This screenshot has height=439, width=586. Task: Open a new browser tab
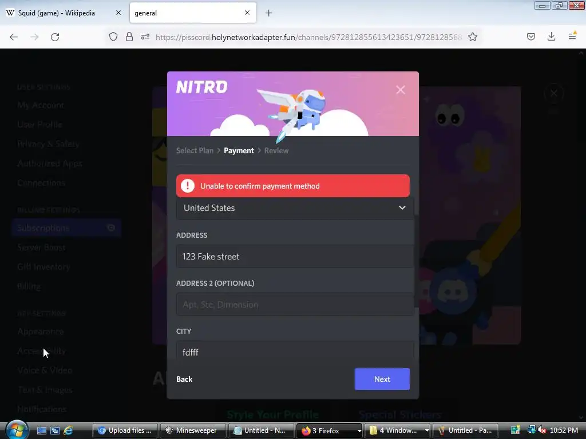[x=269, y=13]
